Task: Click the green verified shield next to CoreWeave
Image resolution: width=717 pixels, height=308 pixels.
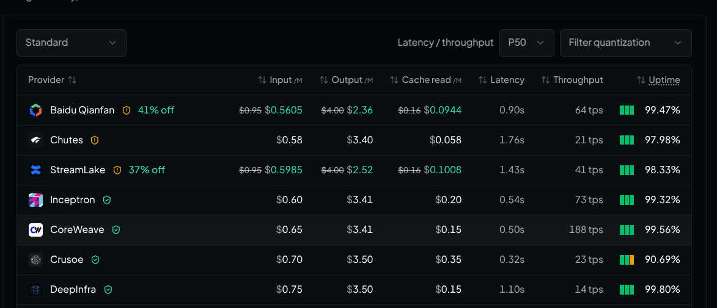Action: pos(116,229)
